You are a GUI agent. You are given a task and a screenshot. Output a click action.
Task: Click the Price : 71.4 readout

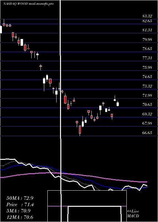pyautogui.click(x=20, y=205)
